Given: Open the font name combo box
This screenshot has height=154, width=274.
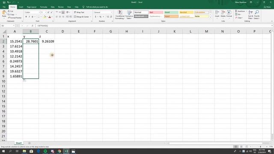Looking at the screenshot, I should [x=33, y=12].
